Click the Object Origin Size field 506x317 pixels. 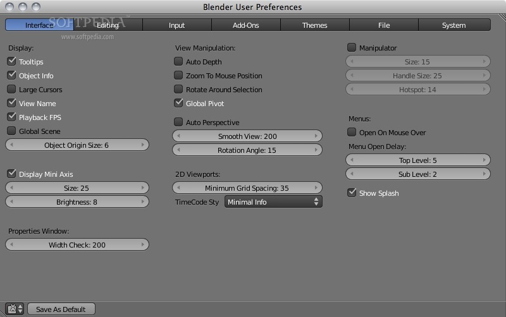tap(77, 145)
